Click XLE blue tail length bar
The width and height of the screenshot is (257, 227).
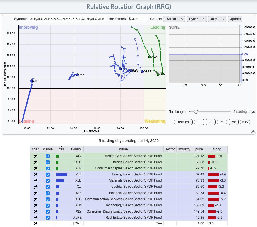point(62,175)
